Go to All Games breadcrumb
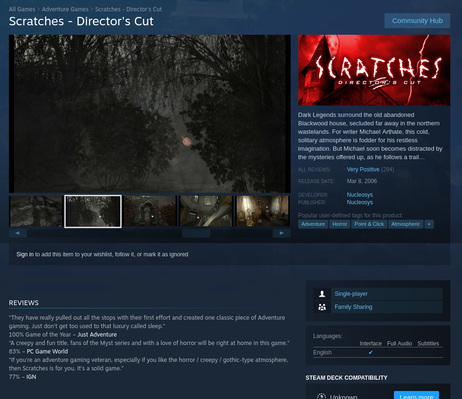 coord(22,9)
